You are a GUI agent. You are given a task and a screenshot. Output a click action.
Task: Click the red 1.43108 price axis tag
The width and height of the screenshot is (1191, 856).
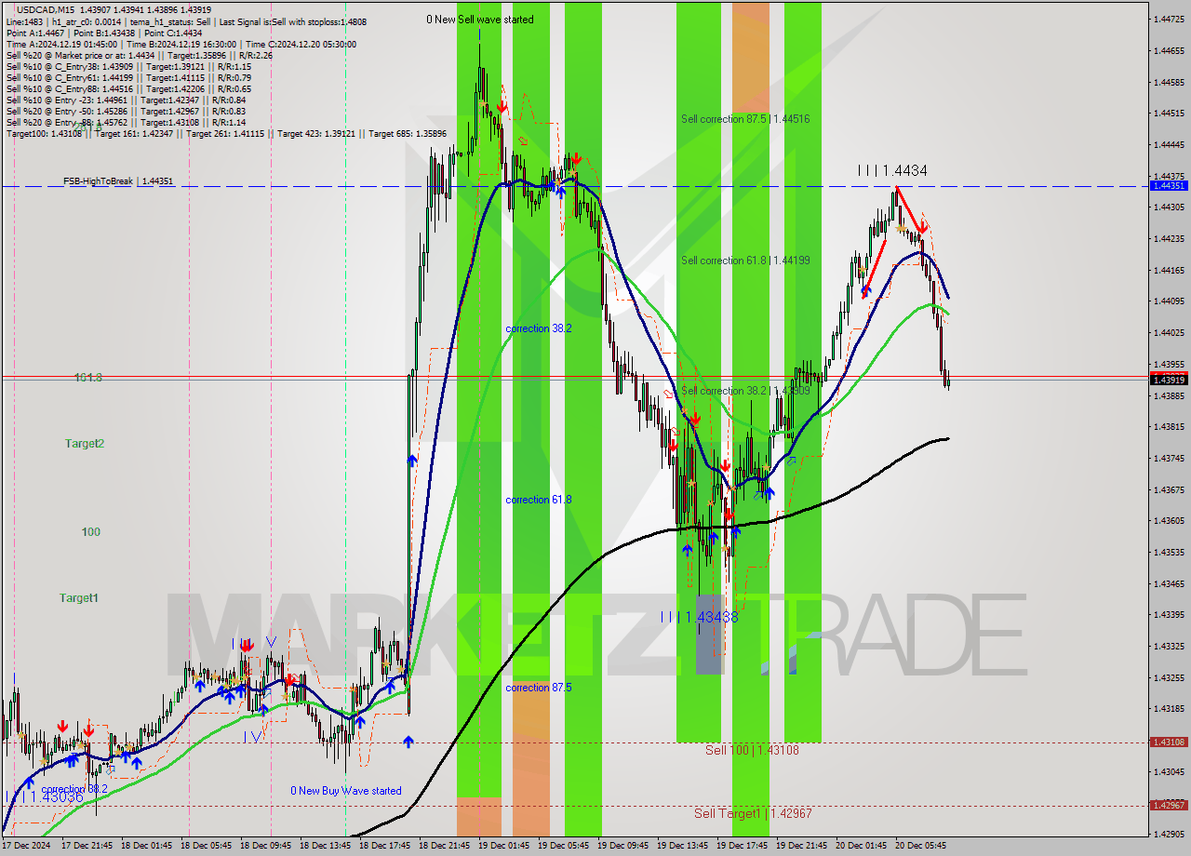pos(1169,742)
